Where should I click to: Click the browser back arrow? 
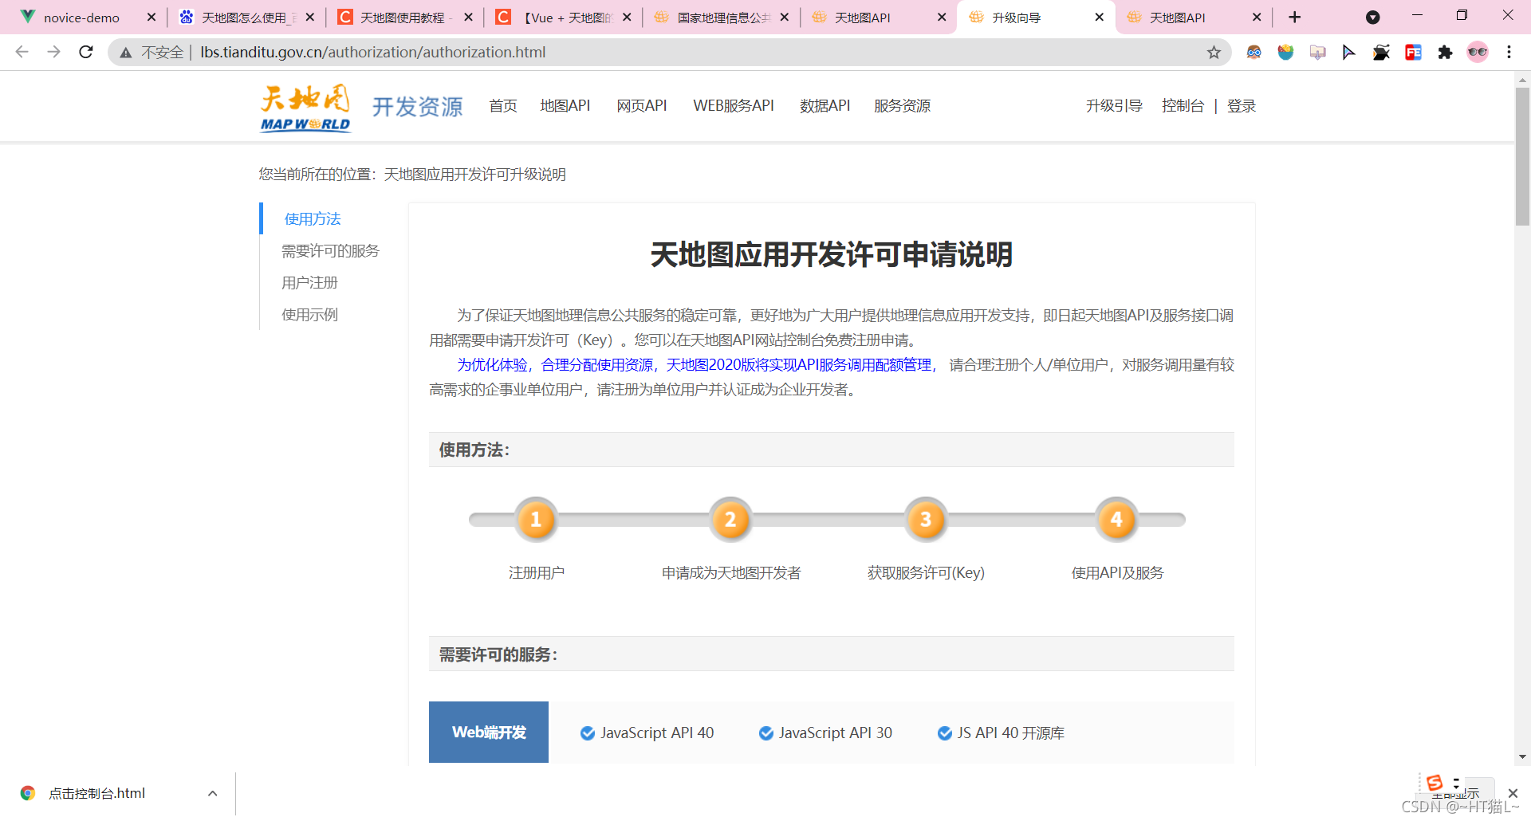[x=22, y=52]
